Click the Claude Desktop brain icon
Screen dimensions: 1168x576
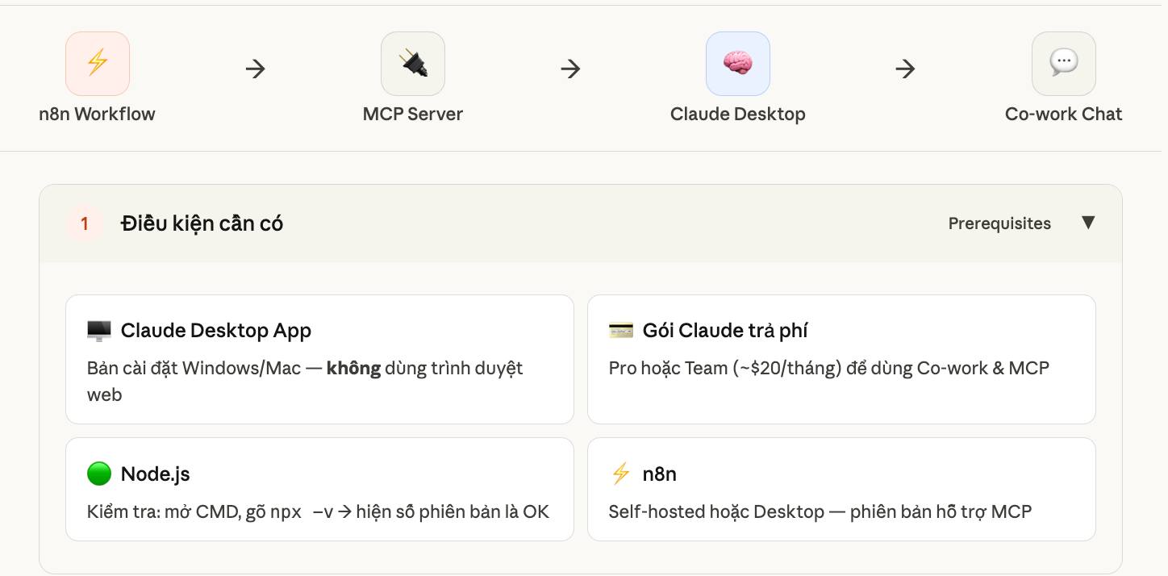[x=737, y=64]
